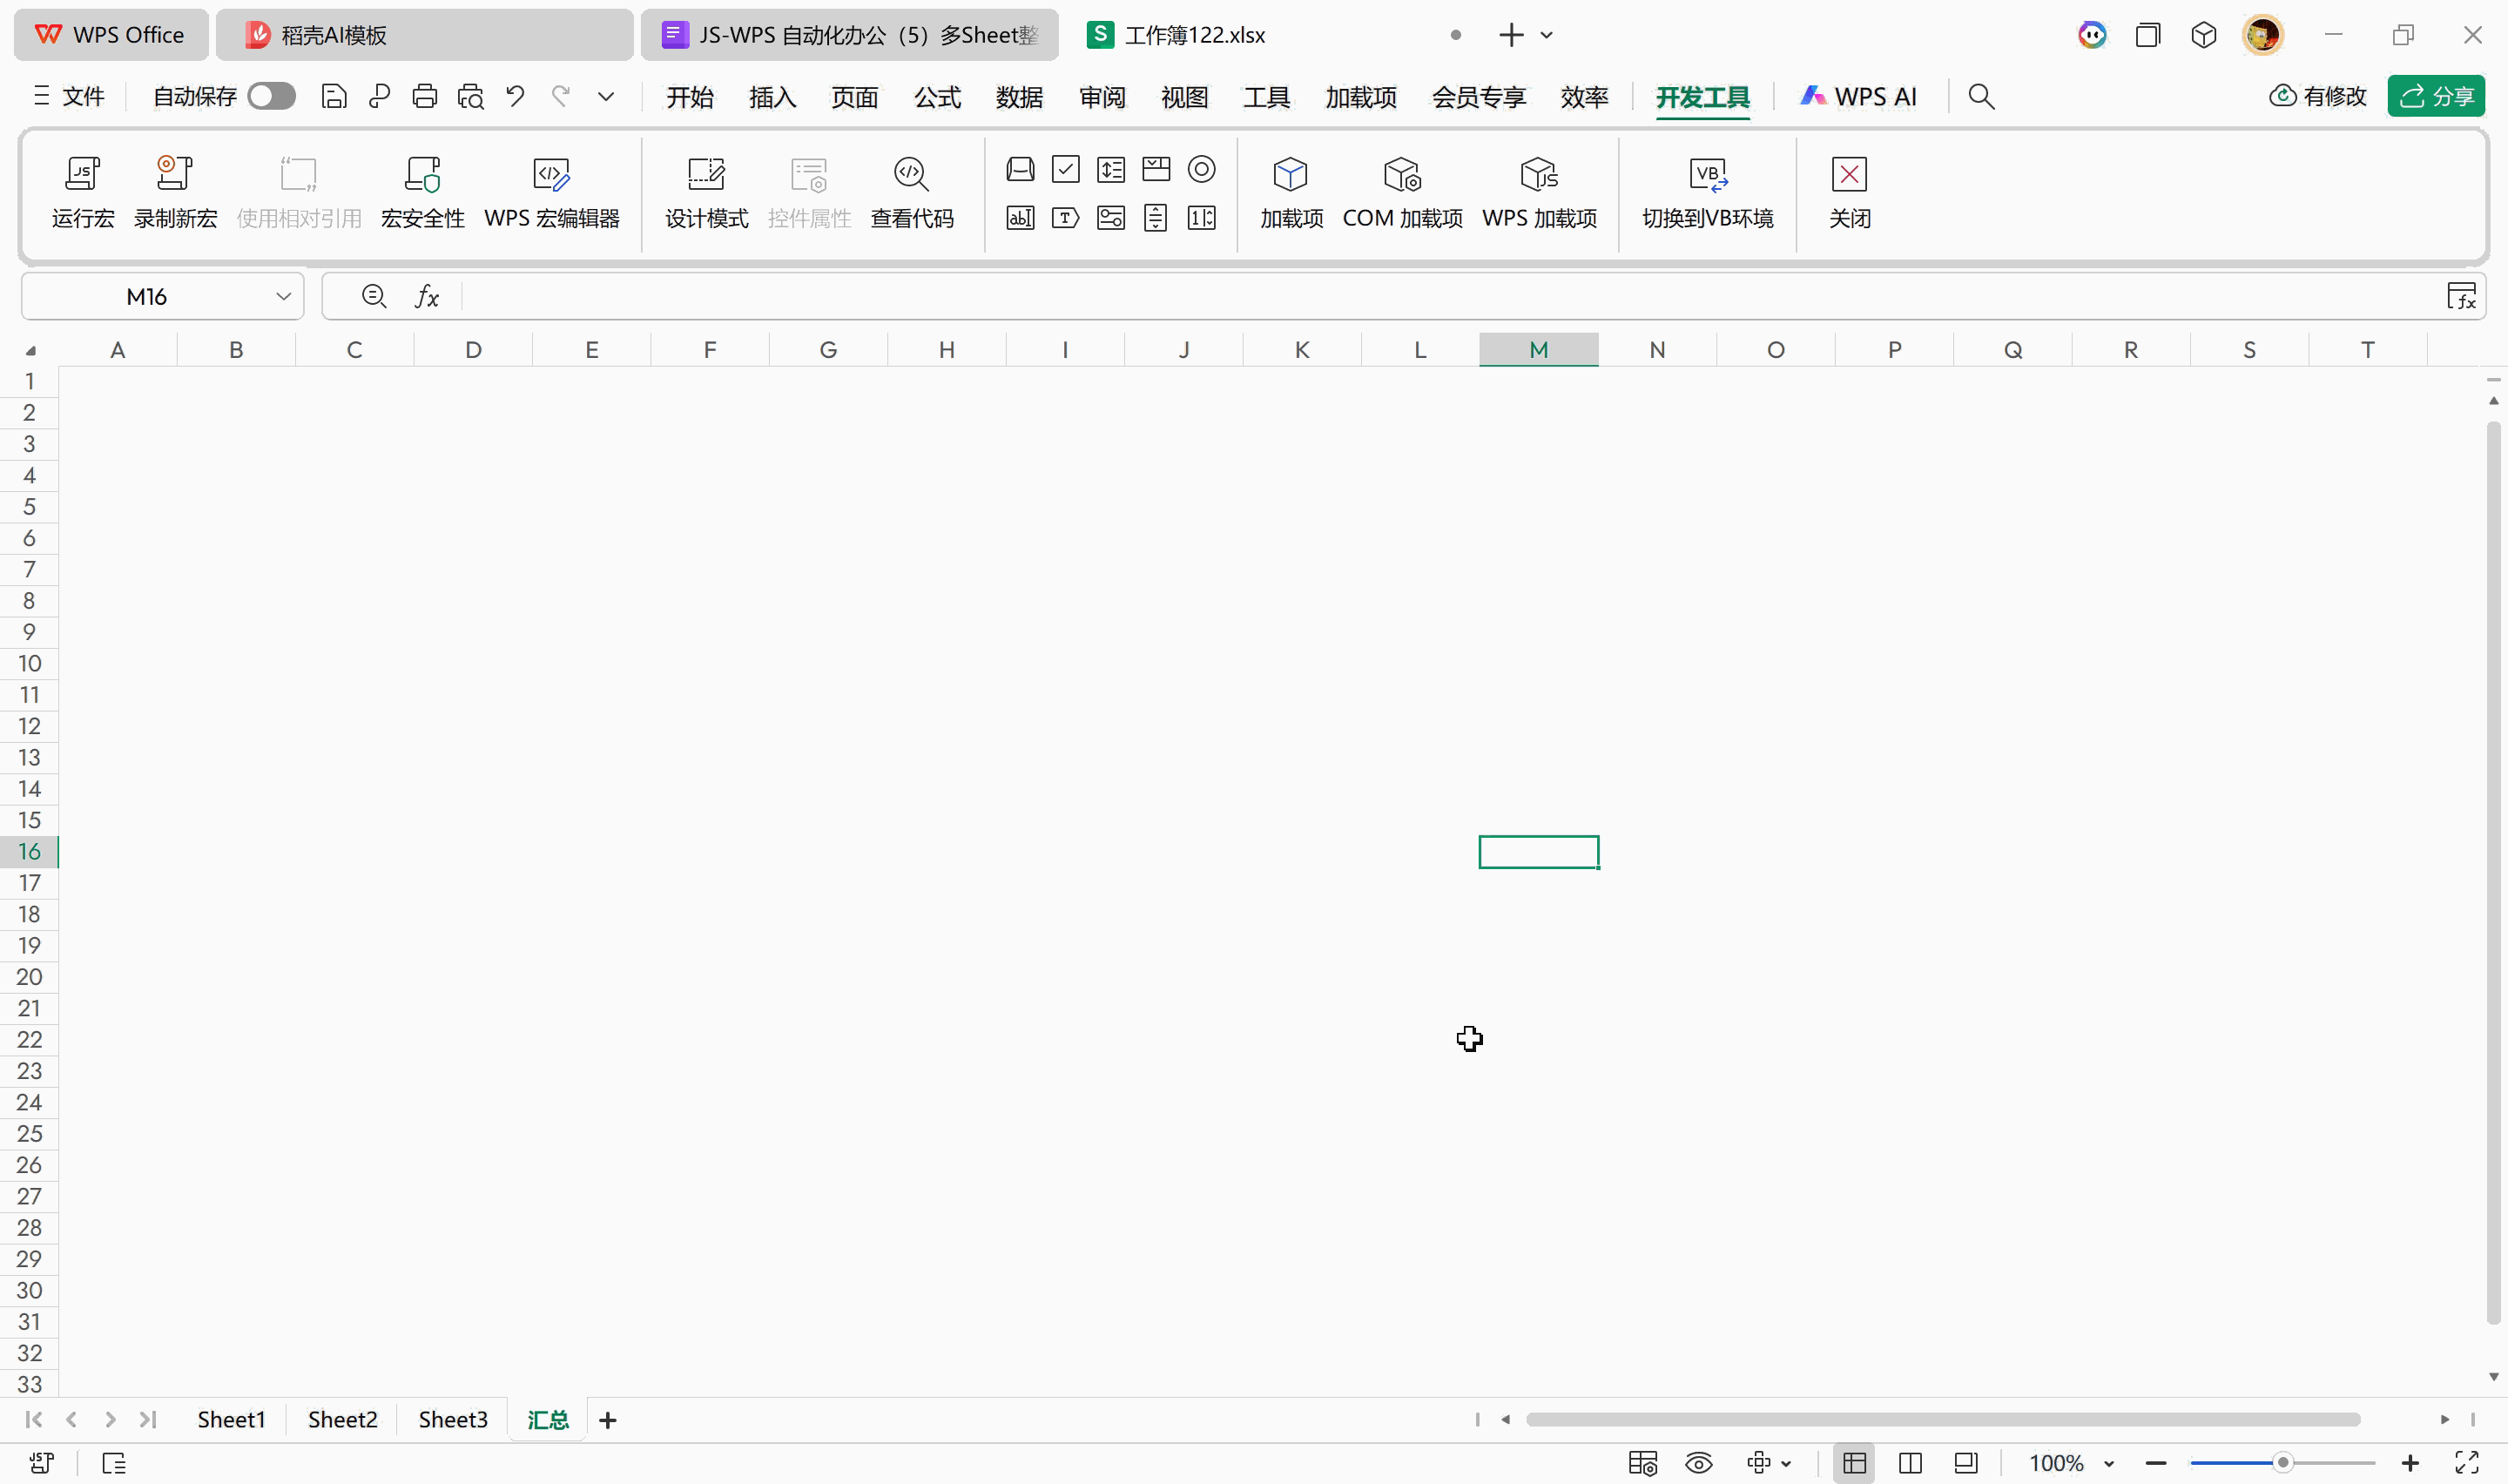The image size is (2508, 1484).
Task: Expand the Name Box dropdown arrow
Action: pyautogui.click(x=283, y=296)
